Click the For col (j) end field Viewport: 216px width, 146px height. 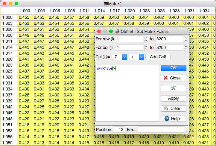(169, 47)
